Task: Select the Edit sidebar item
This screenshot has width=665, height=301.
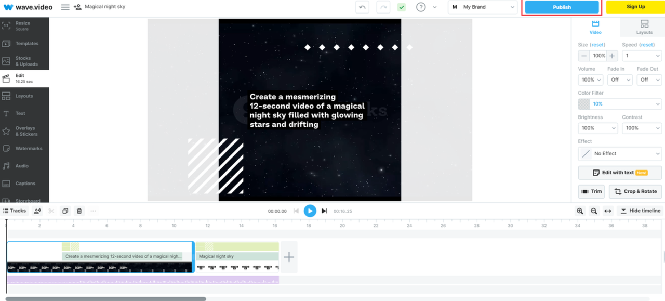Action: pyautogui.click(x=24, y=78)
